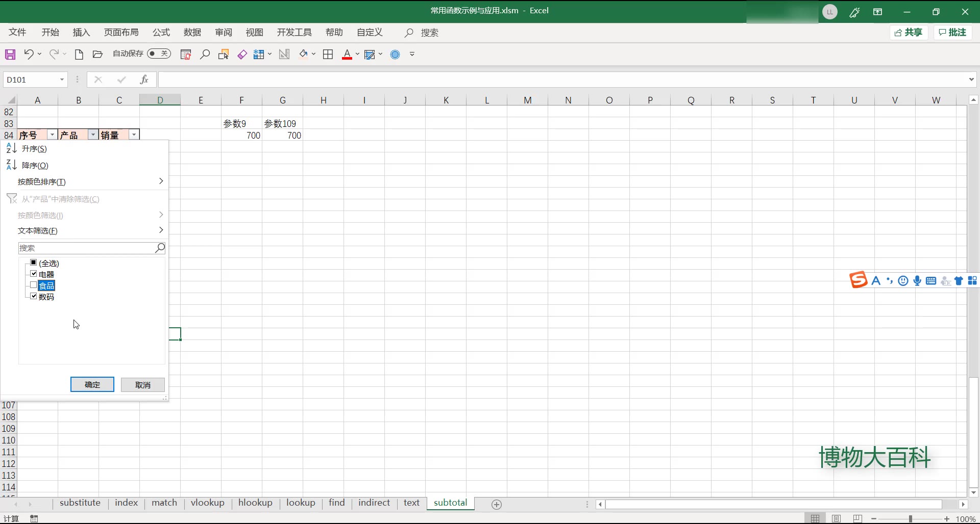Open the 销量 column filter dropdown
Viewport: 980px width, 524px height.
[134, 134]
